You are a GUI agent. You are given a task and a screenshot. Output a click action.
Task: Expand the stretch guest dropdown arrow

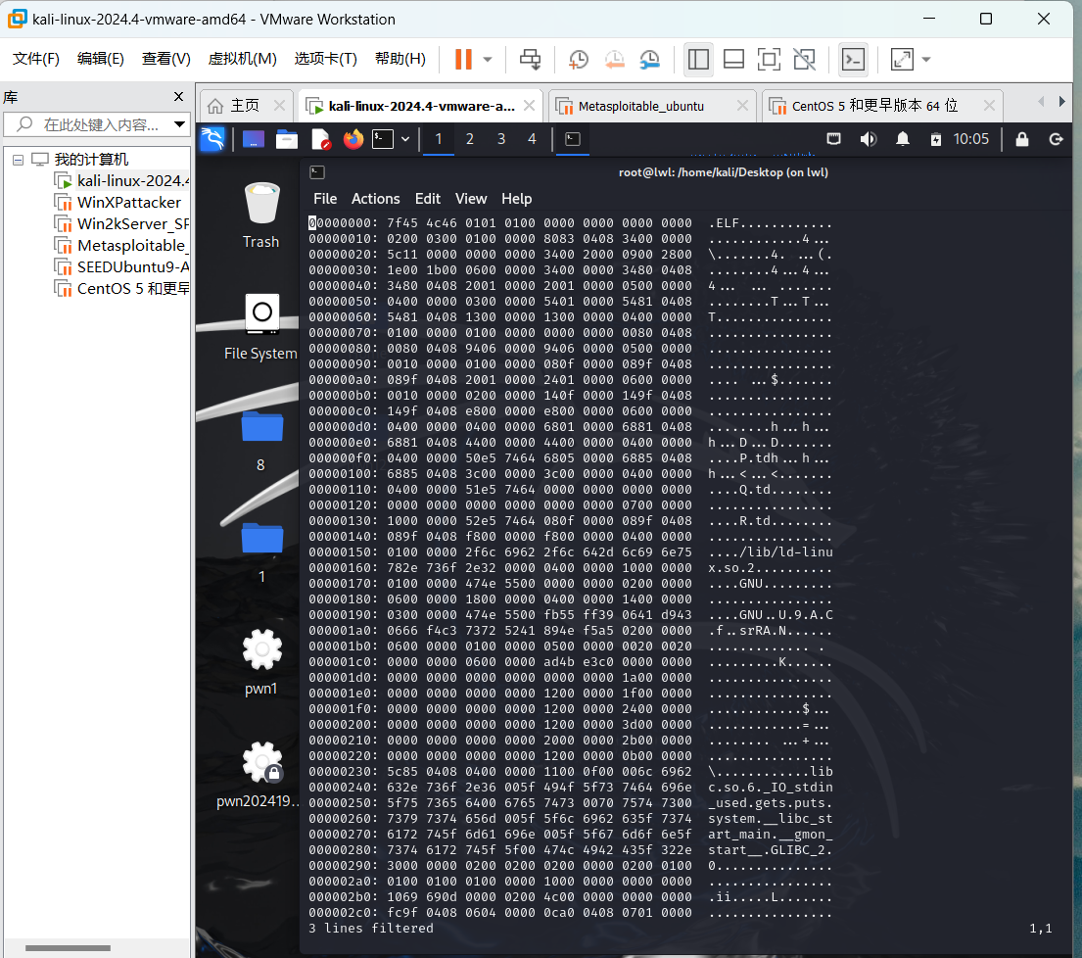coord(926,60)
